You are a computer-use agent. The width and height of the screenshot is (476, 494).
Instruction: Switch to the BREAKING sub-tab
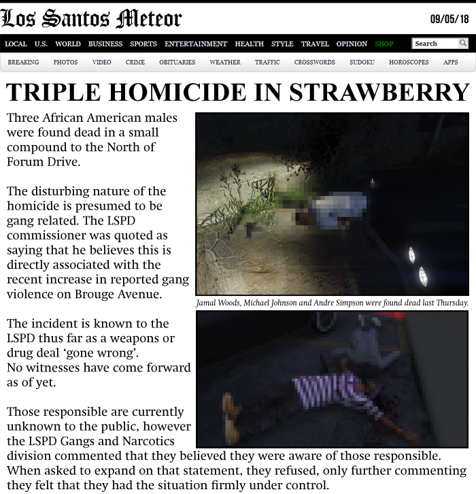pos(23,62)
